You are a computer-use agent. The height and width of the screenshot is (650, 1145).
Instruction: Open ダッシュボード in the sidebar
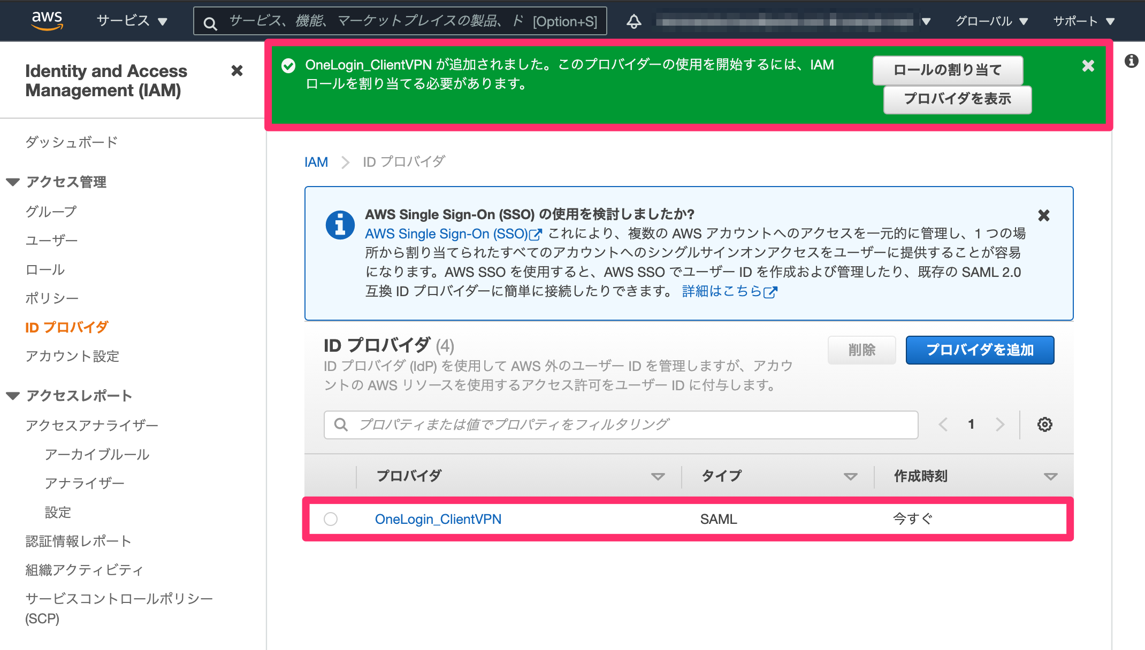(x=72, y=142)
